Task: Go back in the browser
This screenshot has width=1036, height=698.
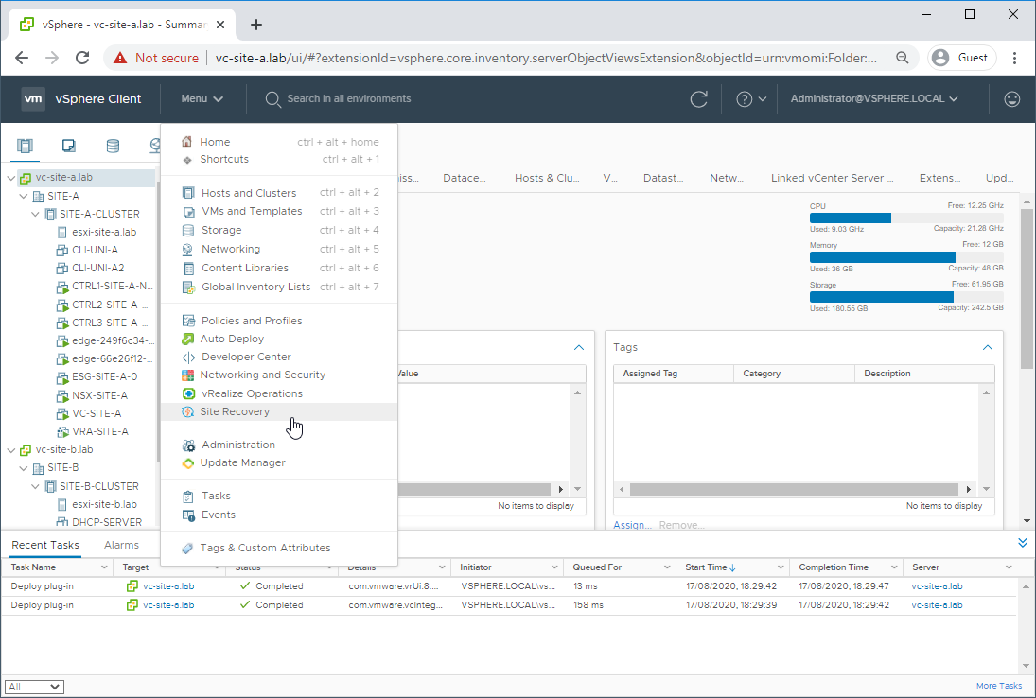Action: point(22,58)
